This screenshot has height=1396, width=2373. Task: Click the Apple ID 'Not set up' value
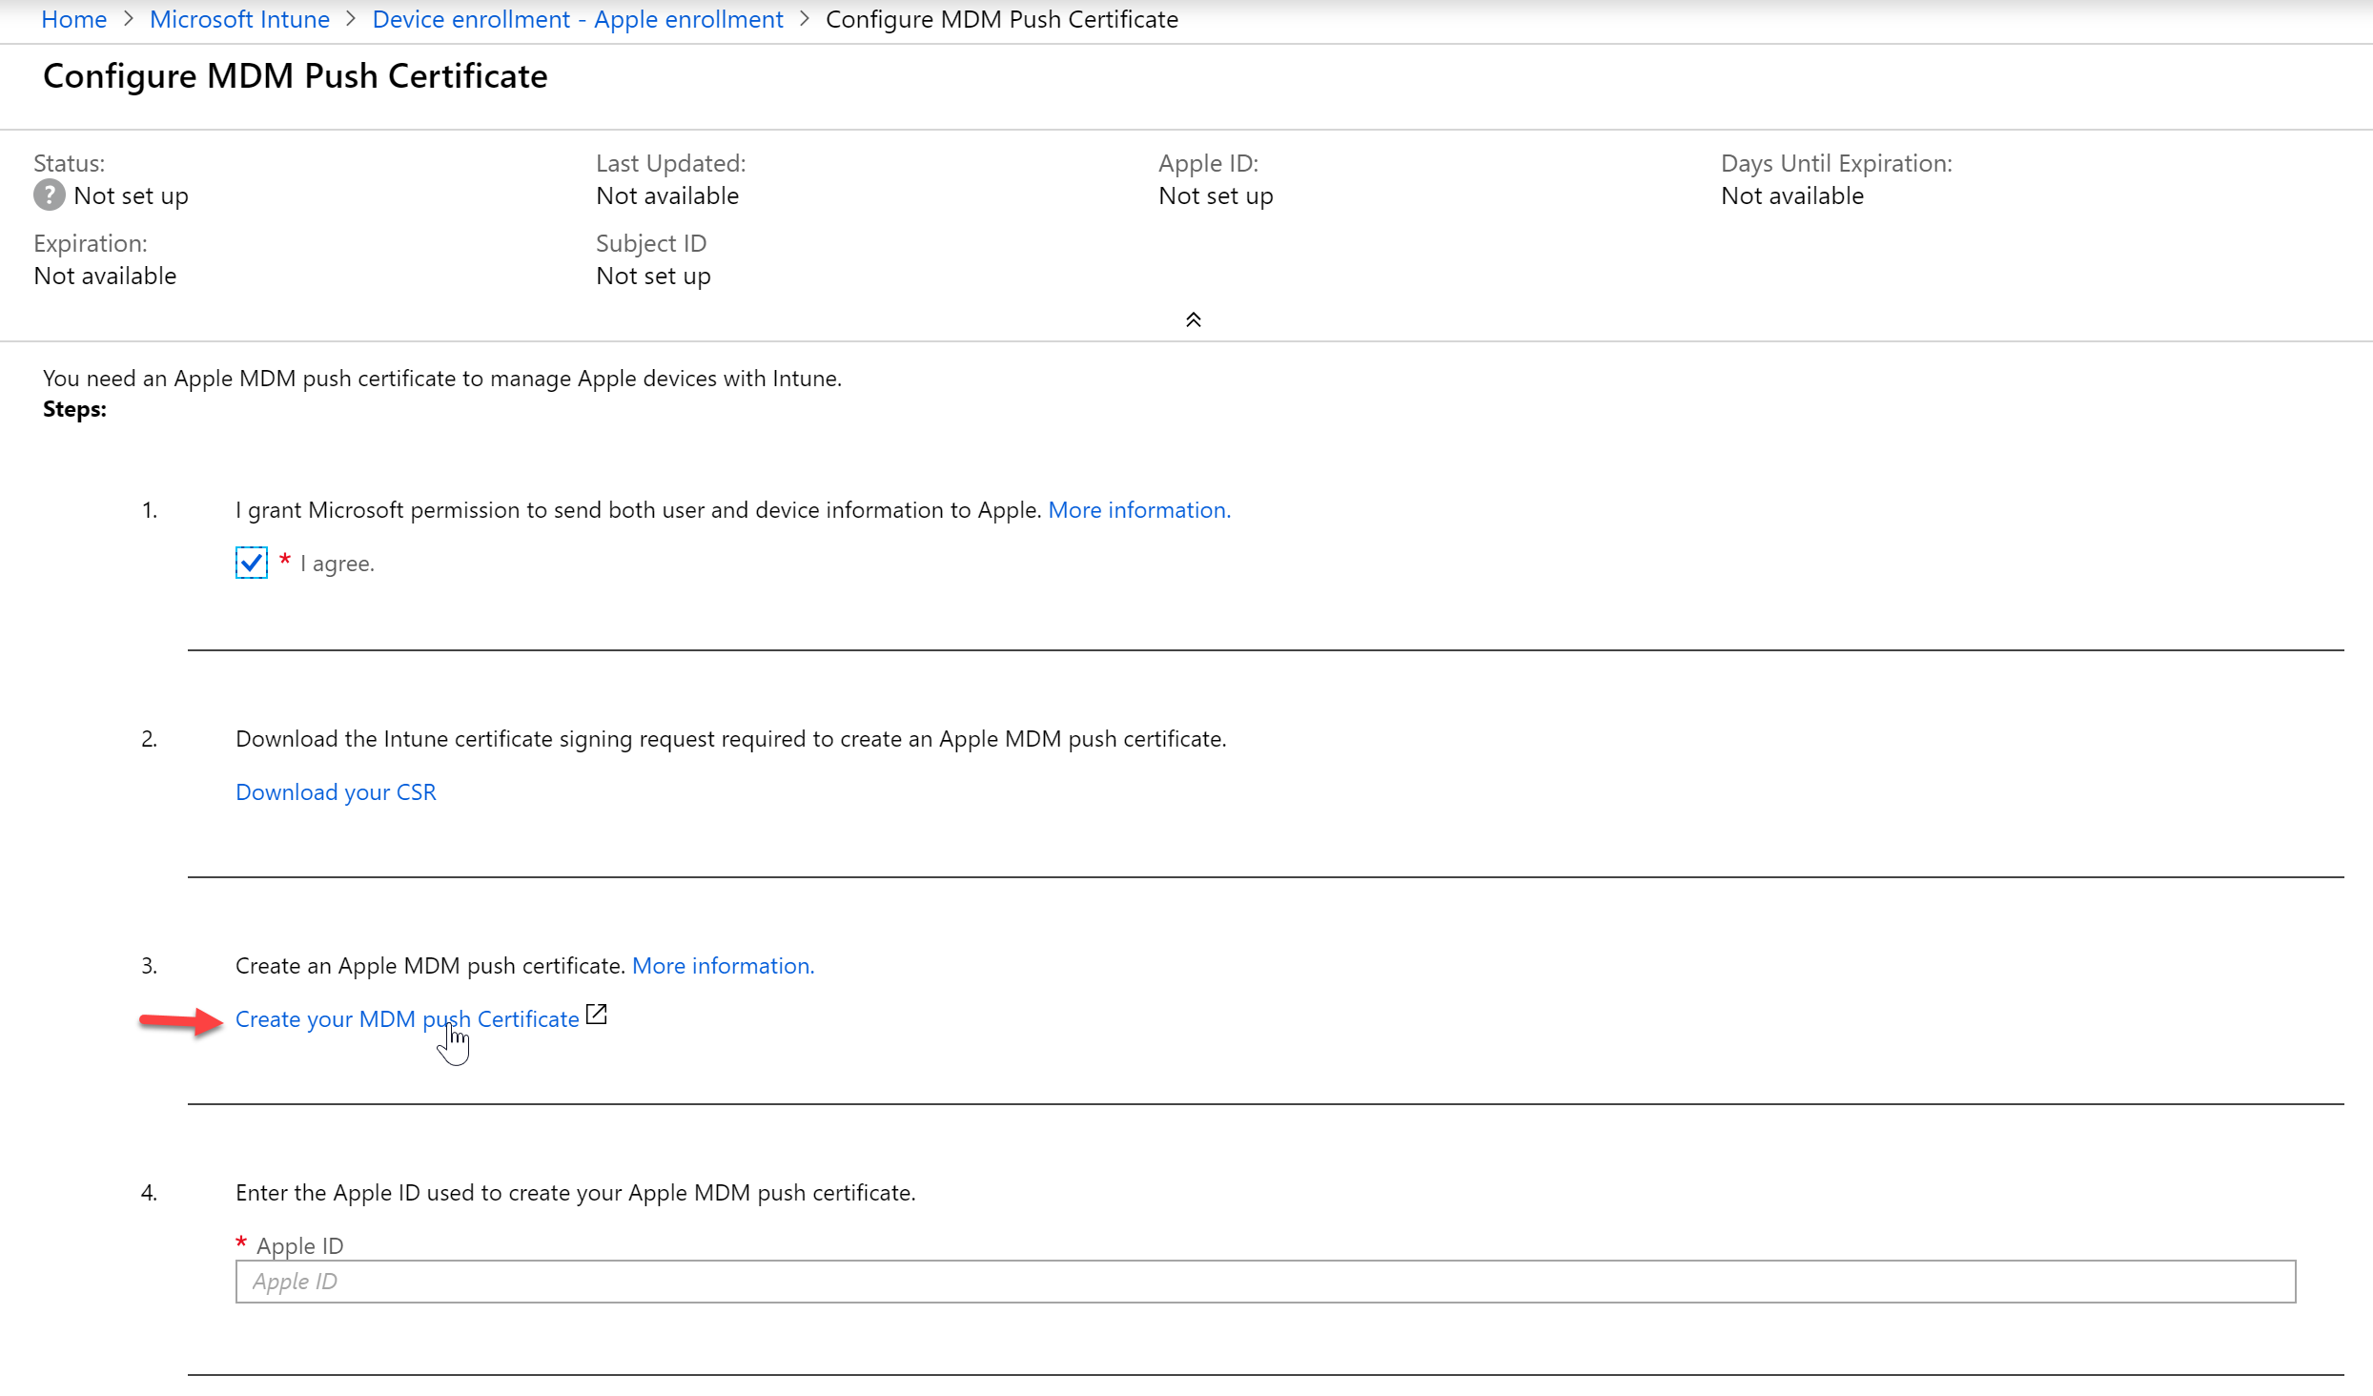(1216, 195)
